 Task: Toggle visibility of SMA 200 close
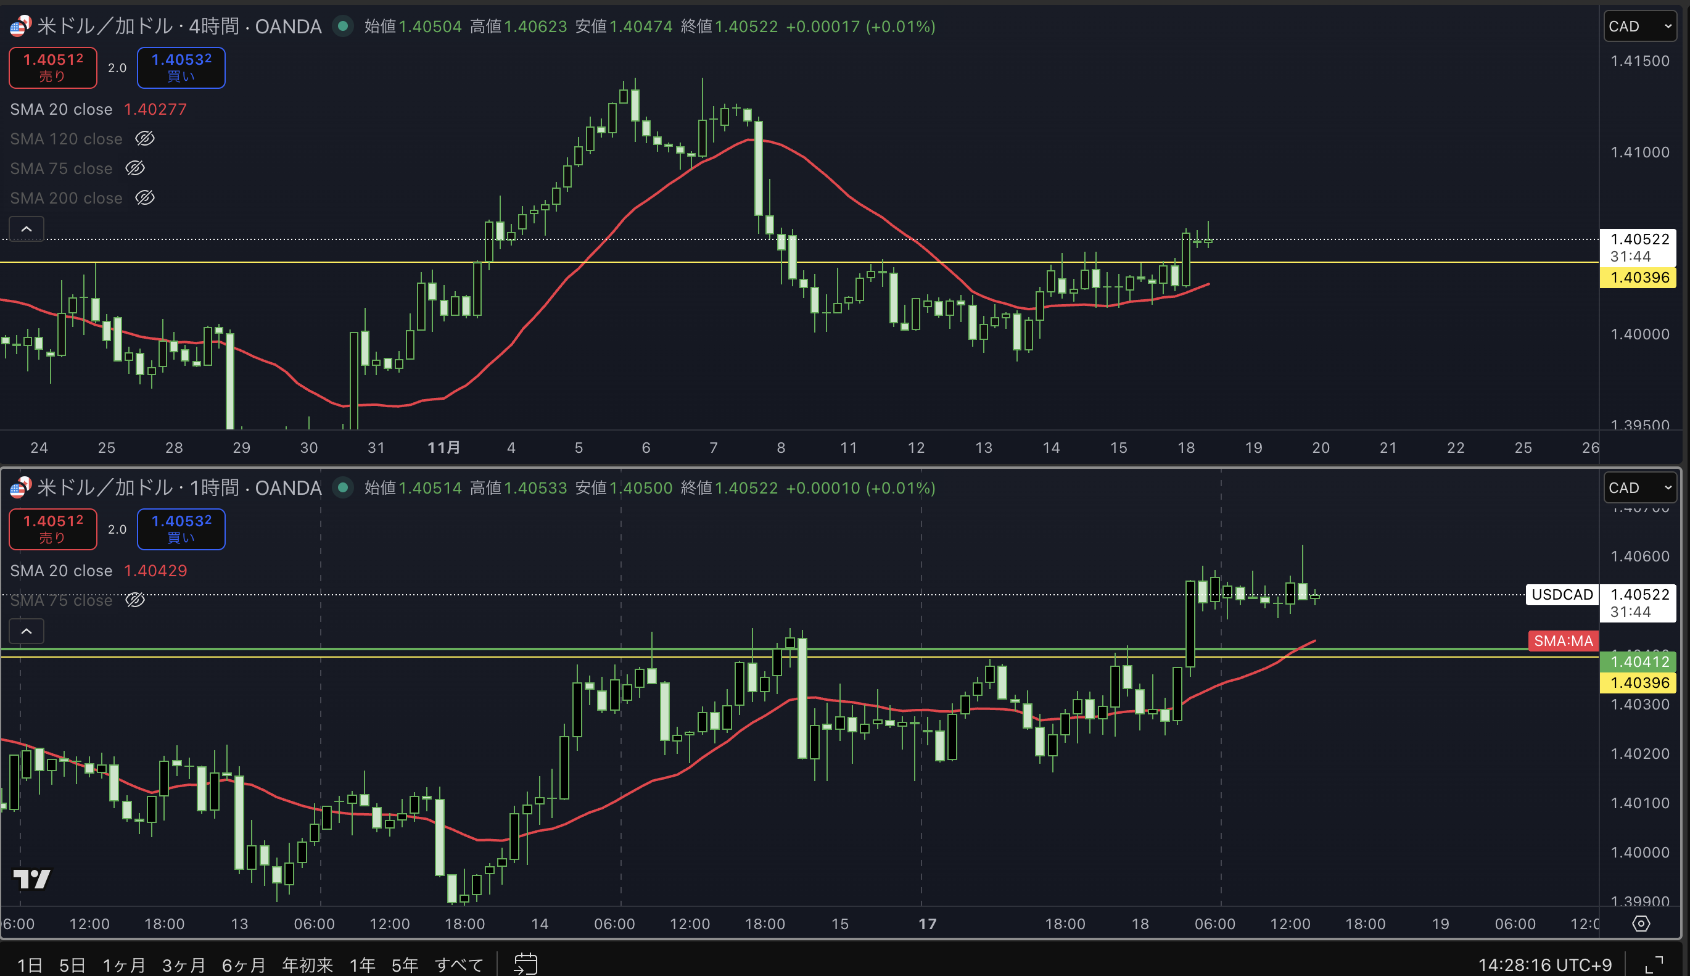coord(145,198)
